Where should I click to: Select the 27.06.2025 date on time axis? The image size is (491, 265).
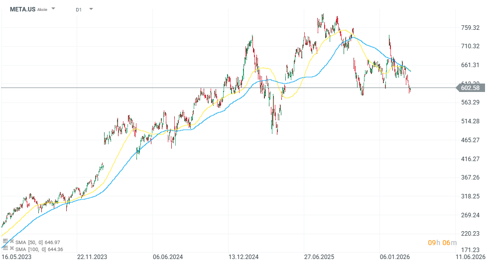319,257
